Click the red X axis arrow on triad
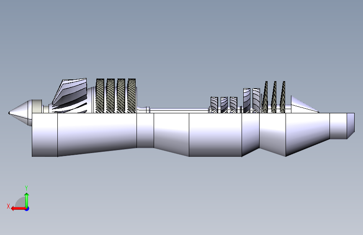Viewport: 363px width, 235px height. click(x=18, y=209)
